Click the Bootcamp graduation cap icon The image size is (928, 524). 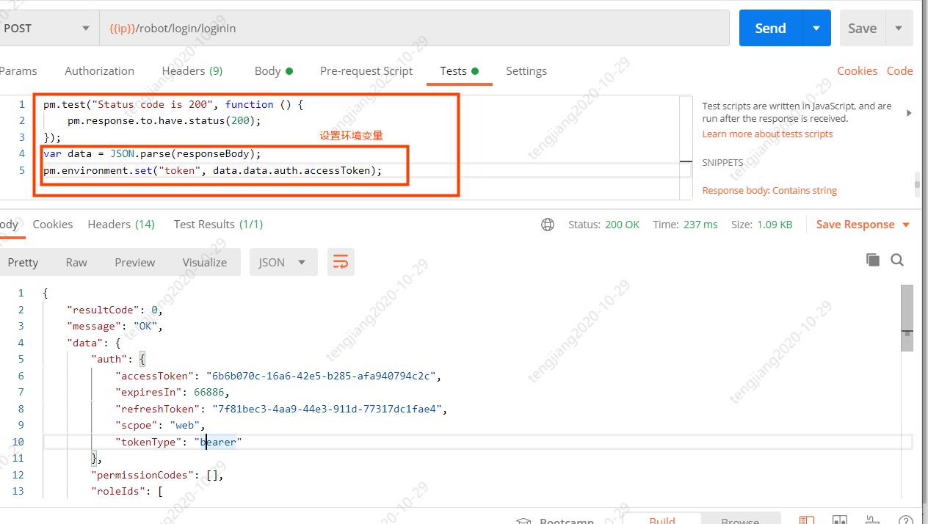(523, 520)
